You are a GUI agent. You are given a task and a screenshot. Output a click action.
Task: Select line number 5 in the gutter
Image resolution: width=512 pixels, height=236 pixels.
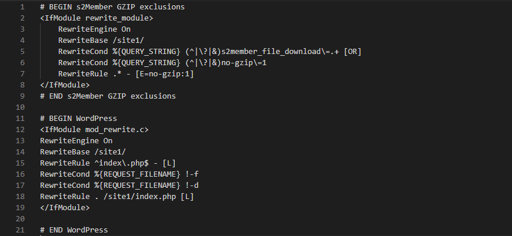click(x=22, y=52)
